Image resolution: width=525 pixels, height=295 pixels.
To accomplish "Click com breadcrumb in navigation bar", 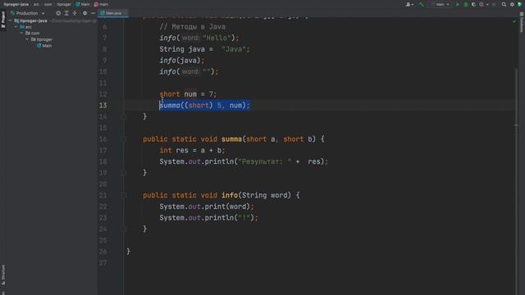I will point(48,4).
